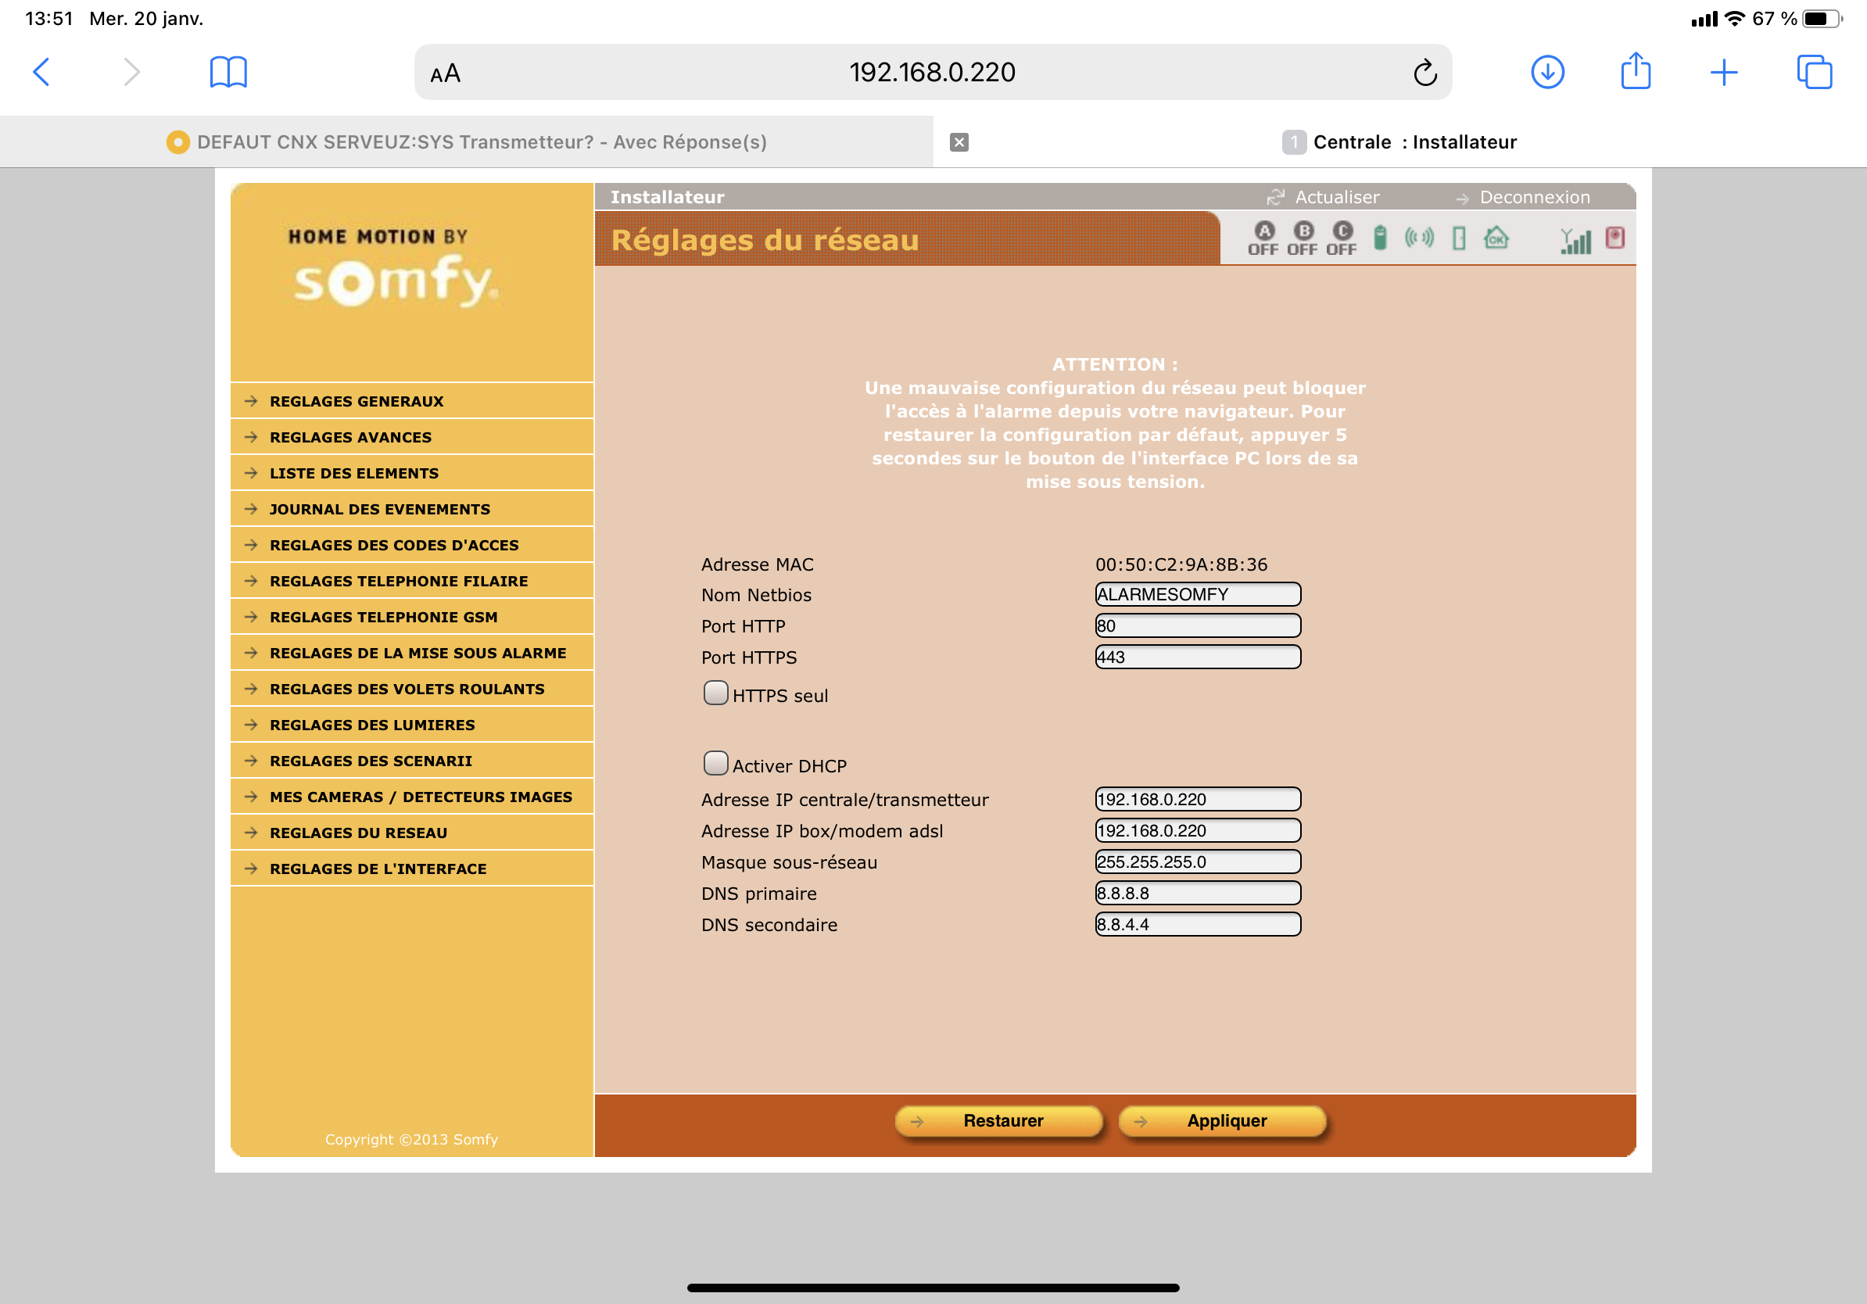Click the zone C OFF status icon
The image size is (1867, 1304).
(1341, 238)
